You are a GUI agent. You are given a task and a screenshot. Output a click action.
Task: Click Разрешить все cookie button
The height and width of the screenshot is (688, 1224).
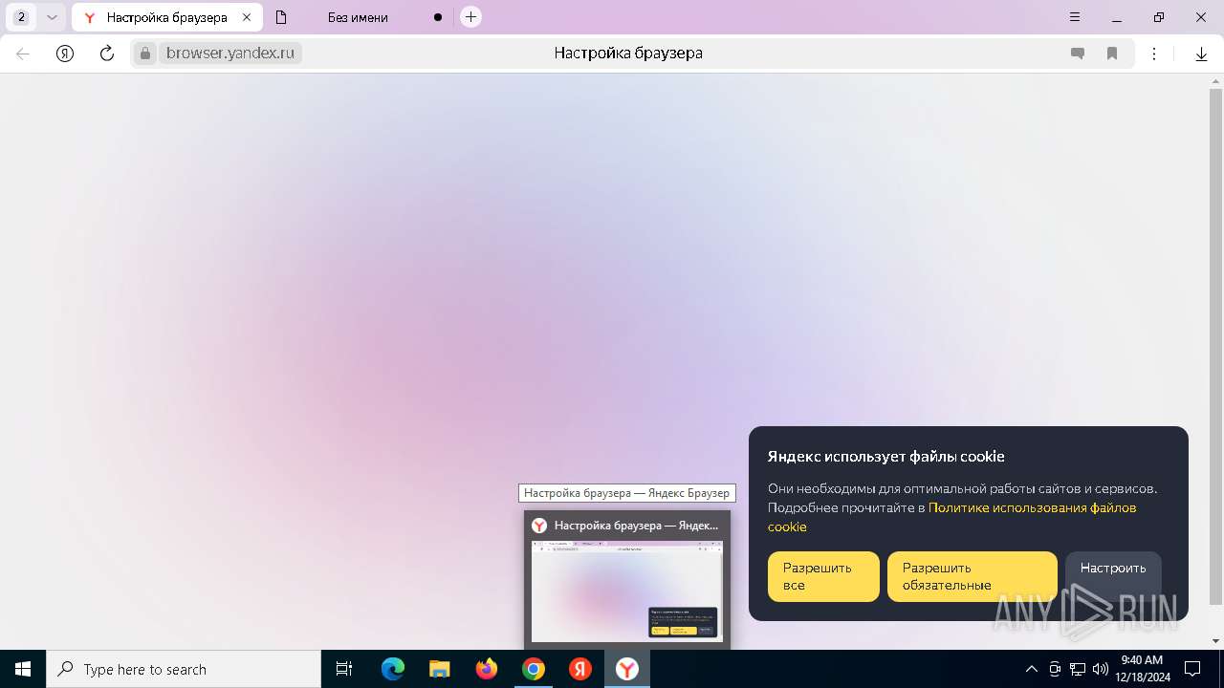click(x=823, y=576)
